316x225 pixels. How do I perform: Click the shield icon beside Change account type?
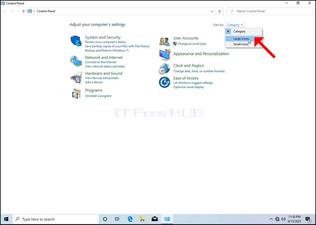pos(175,44)
